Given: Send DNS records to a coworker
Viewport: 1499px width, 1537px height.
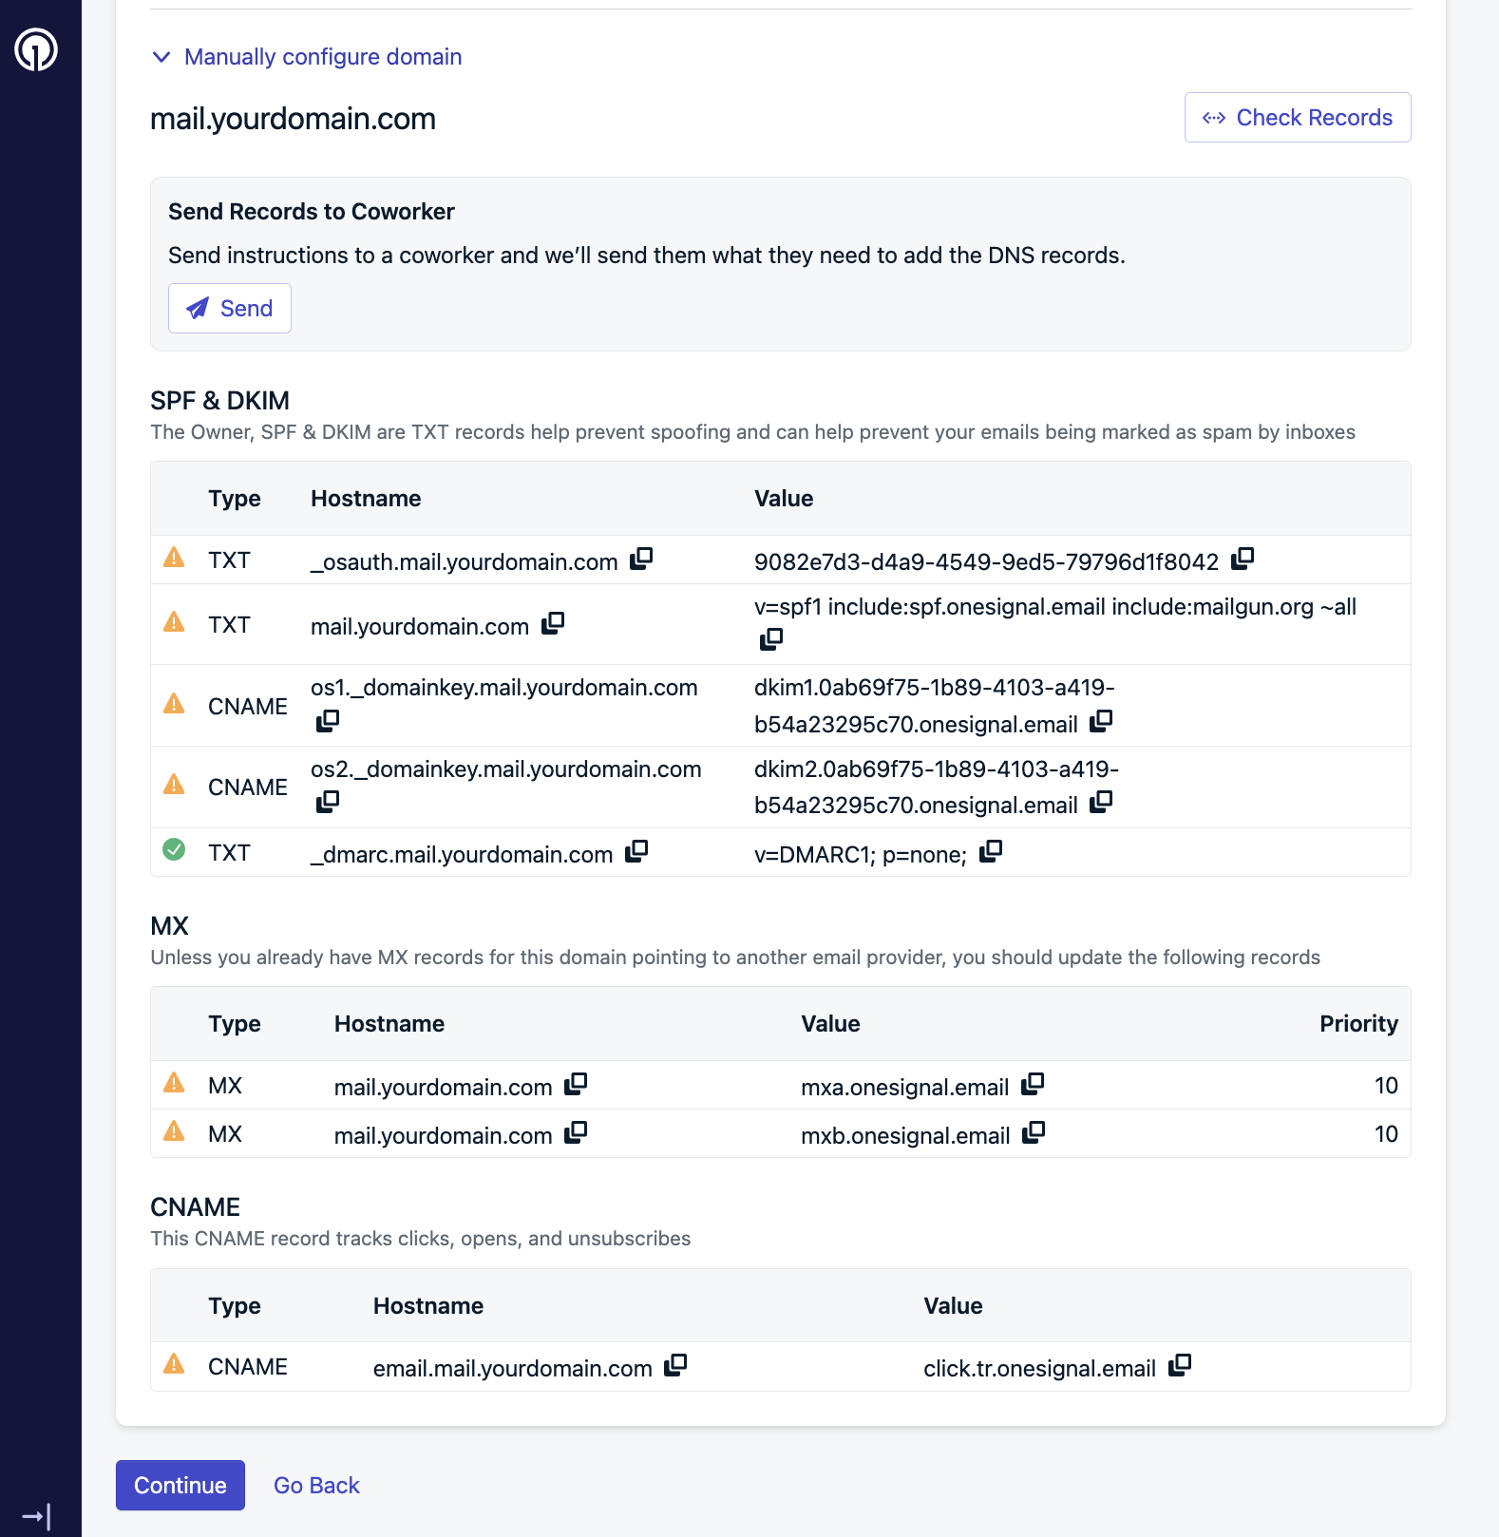Looking at the screenshot, I should pos(230,309).
